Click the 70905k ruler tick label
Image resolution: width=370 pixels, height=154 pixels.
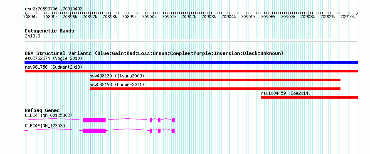click(x=249, y=17)
